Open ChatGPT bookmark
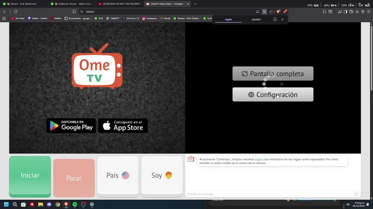Viewport: 373px width, 209px height. coord(113,18)
